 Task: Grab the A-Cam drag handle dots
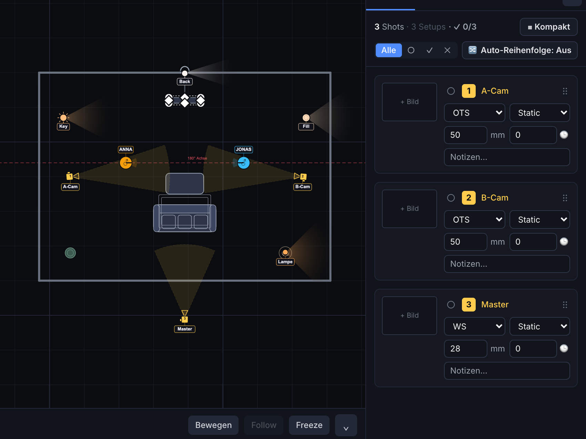click(x=565, y=91)
